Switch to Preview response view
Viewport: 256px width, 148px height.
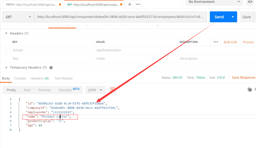(x=45, y=90)
